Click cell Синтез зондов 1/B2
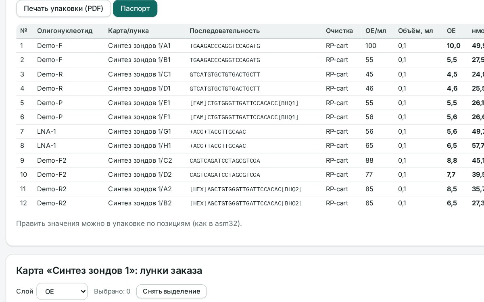This screenshot has width=484, height=302. click(x=140, y=203)
